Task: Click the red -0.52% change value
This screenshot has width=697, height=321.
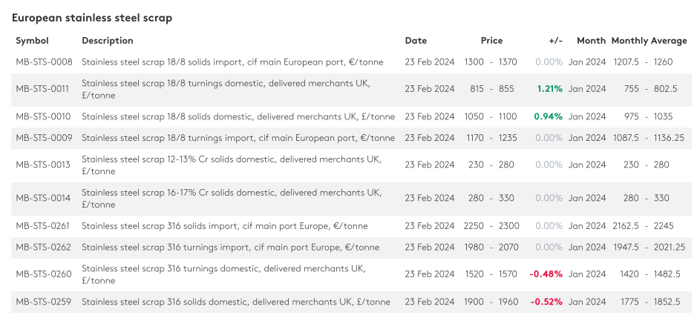Action: coord(546,302)
